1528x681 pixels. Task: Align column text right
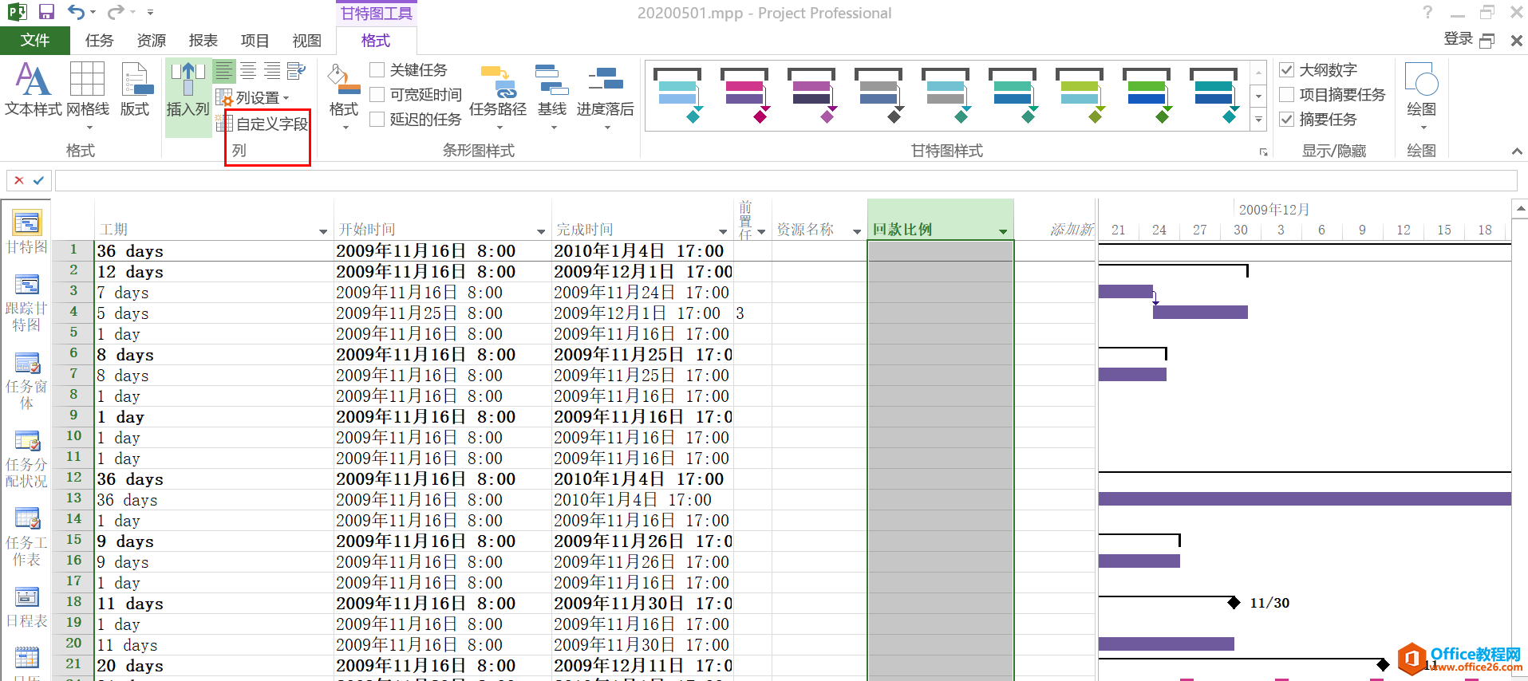(x=272, y=71)
